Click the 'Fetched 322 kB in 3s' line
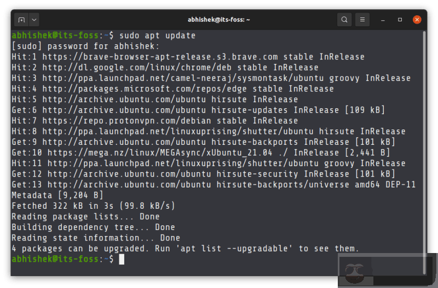 [x=93, y=206]
